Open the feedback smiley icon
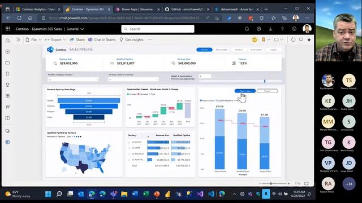The width and height of the screenshot is (362, 203). pyautogui.click(x=294, y=29)
